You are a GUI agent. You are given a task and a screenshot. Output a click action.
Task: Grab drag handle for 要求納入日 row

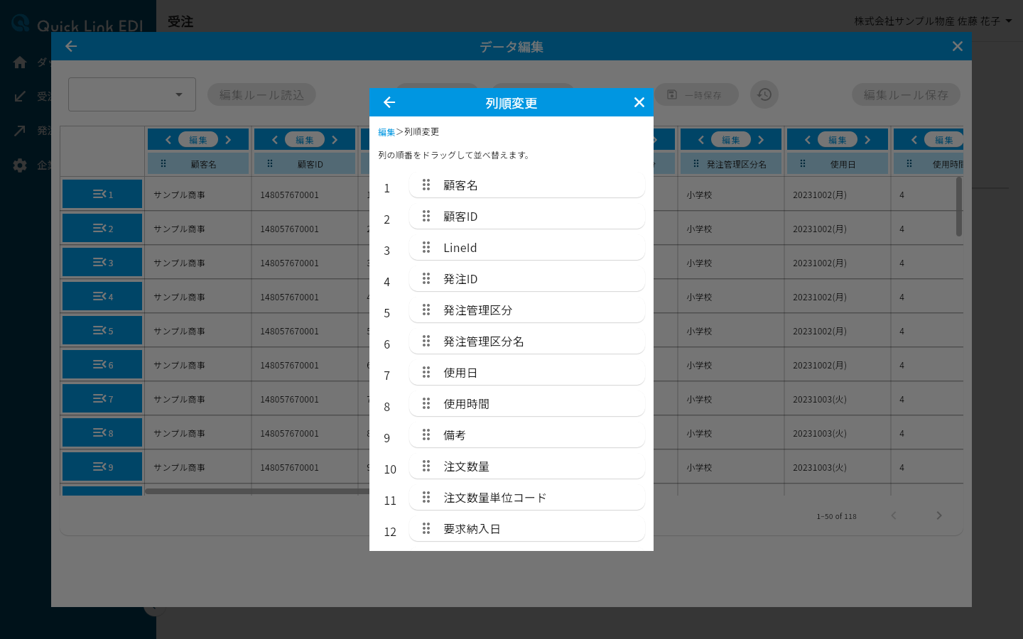tap(426, 528)
